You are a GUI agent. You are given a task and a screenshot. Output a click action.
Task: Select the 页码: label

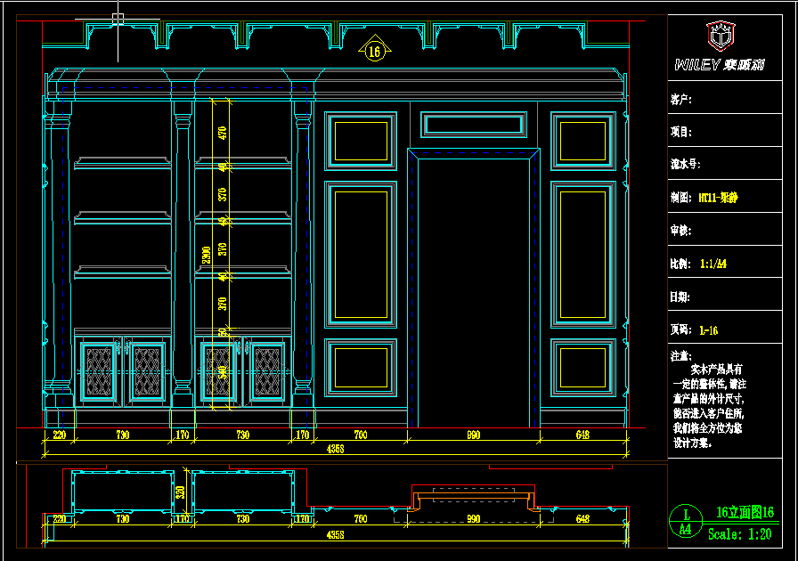point(681,329)
